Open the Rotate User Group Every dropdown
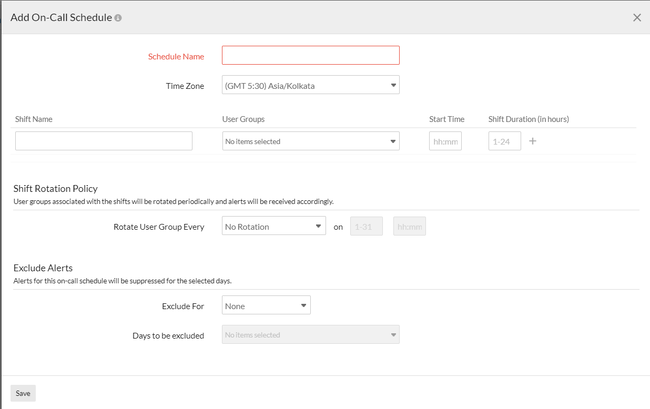 coord(273,226)
